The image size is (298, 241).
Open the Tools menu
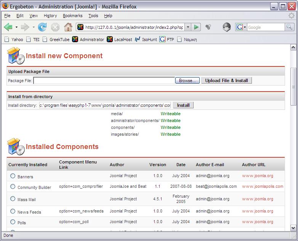click(x=93, y=16)
